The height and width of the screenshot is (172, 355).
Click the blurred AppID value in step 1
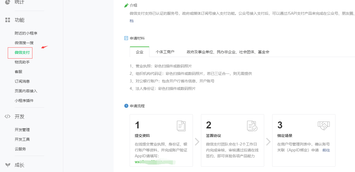click(x=155, y=162)
